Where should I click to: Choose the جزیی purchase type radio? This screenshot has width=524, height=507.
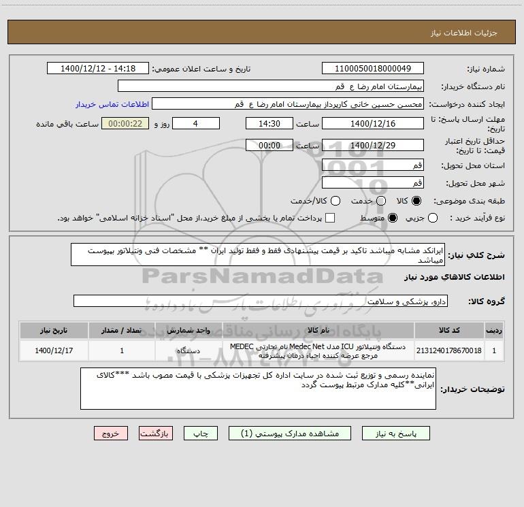pyautogui.click(x=433, y=218)
